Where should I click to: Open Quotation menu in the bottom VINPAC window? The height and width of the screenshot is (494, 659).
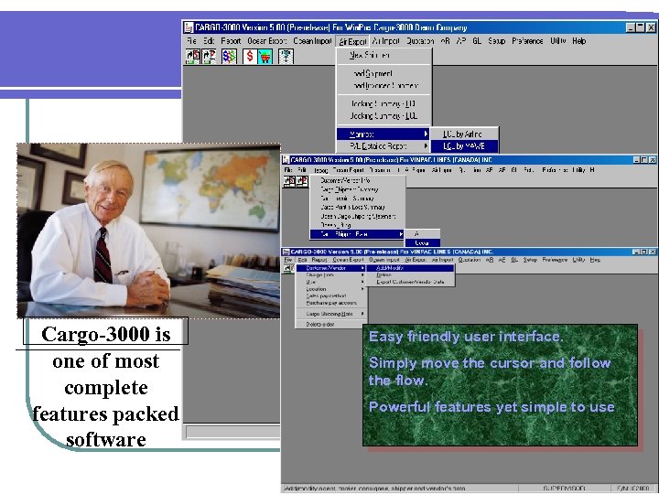[x=469, y=260]
